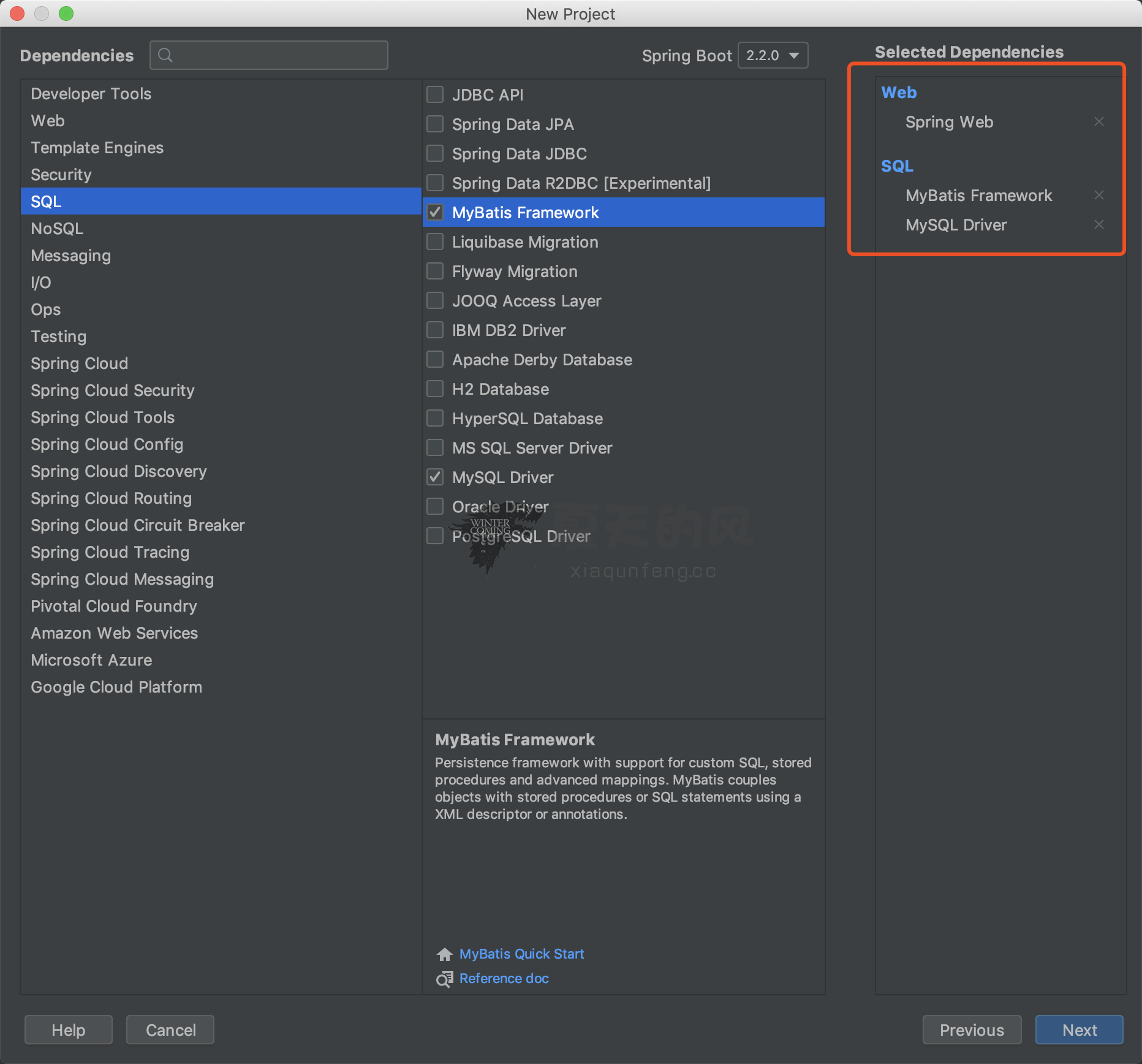Go back with Previous button
The height and width of the screenshot is (1064, 1142).
[x=972, y=1030]
